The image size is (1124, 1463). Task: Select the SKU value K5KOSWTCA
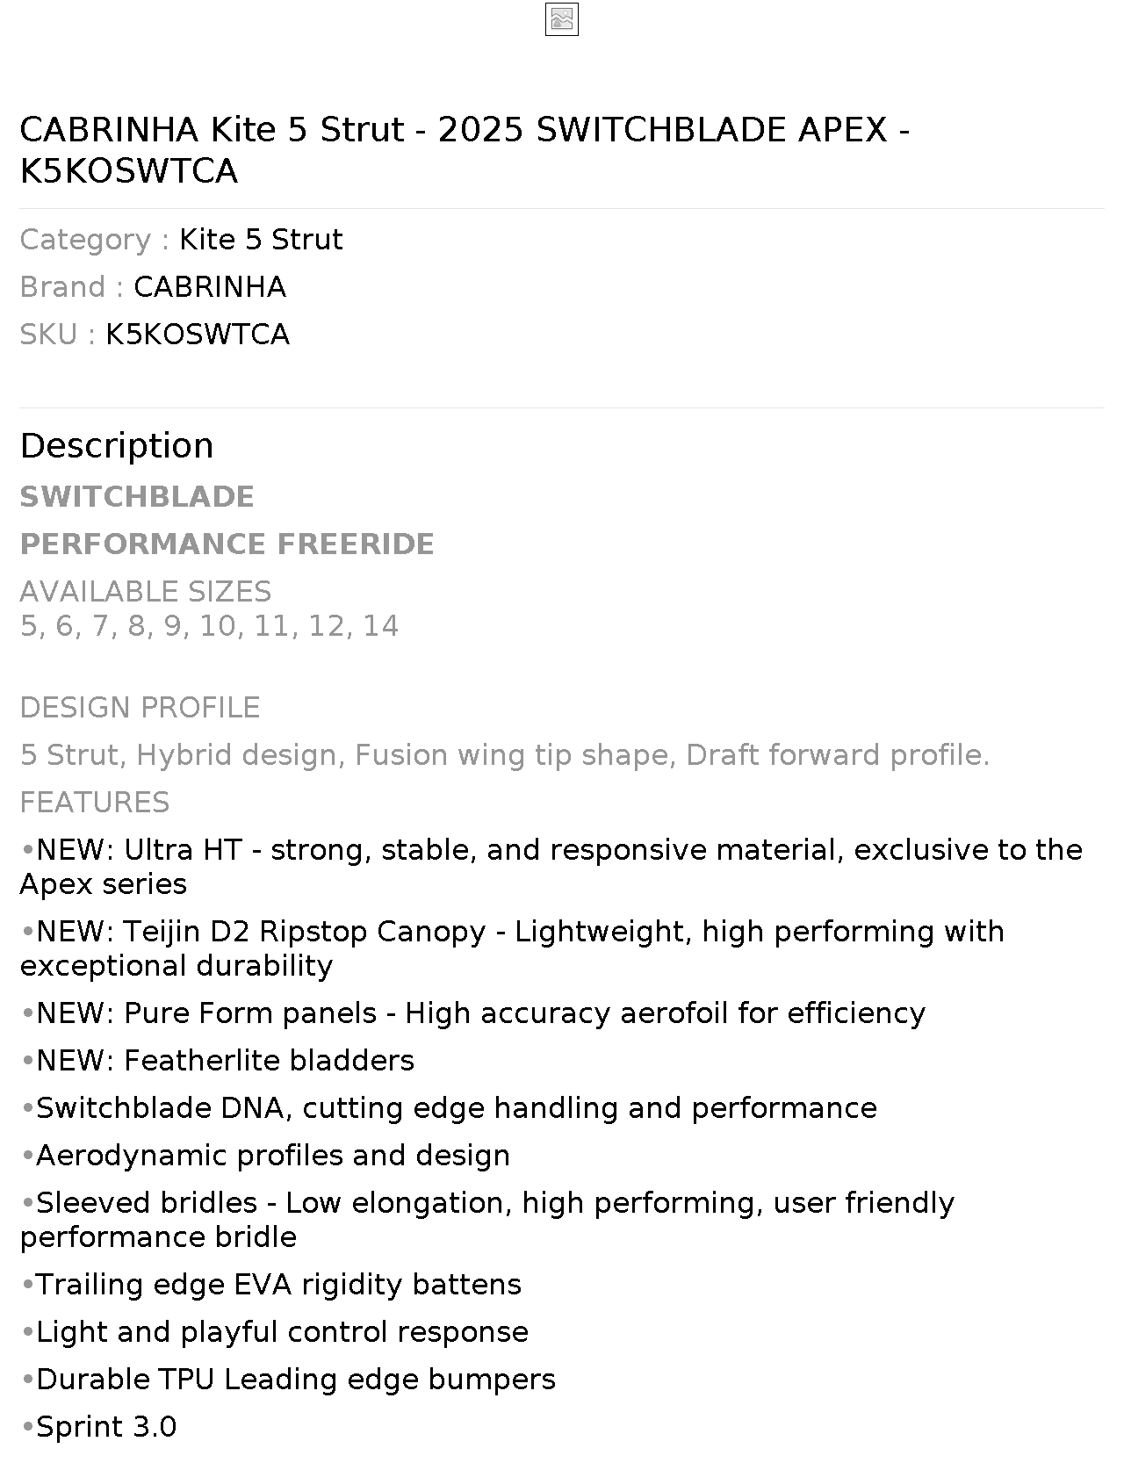click(x=198, y=335)
